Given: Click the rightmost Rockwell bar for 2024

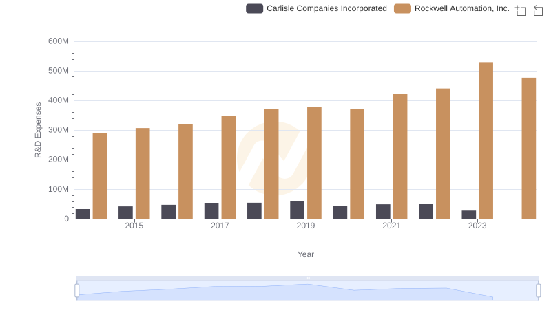Looking at the screenshot, I should point(528,149).
